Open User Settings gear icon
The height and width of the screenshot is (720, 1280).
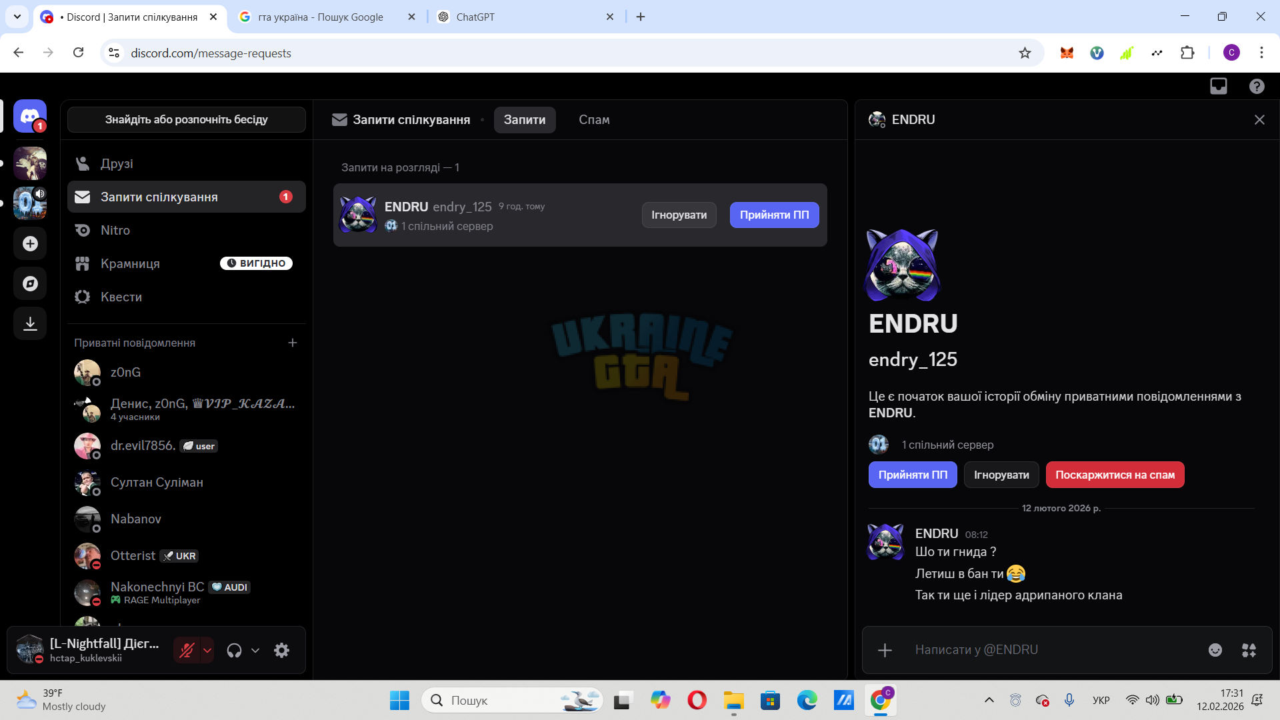pos(282,650)
